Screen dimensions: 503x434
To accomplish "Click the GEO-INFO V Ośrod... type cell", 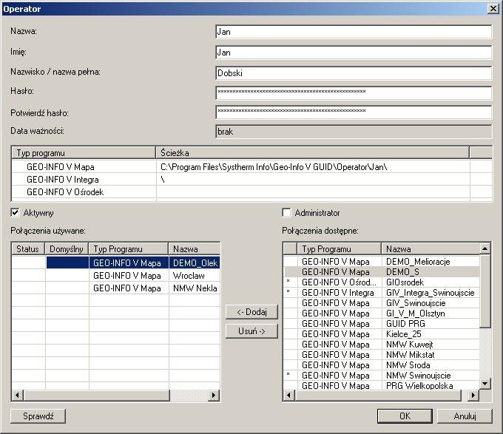I will [x=339, y=282].
